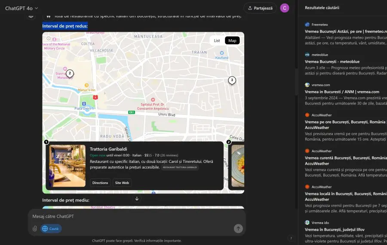Viewport: 387px width, 245px height.
Task: Click the E81 road badge on map
Action: tap(132, 112)
